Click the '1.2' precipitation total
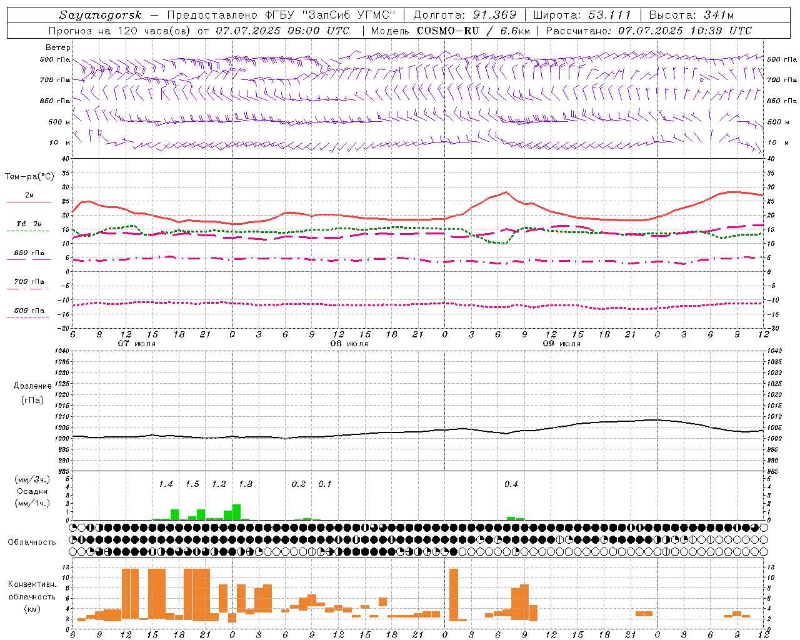Viewport: 800px width, 640px height. point(219,484)
